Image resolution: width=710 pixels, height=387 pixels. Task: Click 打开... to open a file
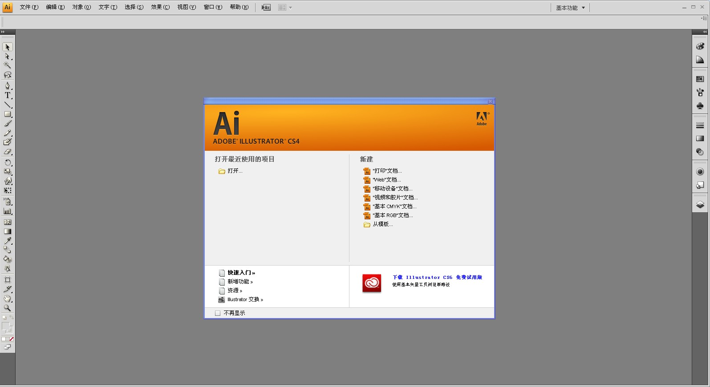tap(231, 171)
